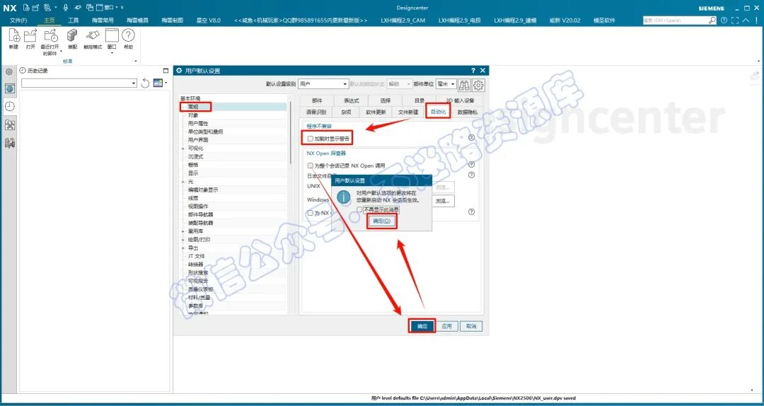764x406 pixels.
Task: Expand the 重用库 tree node
Action: [183, 231]
